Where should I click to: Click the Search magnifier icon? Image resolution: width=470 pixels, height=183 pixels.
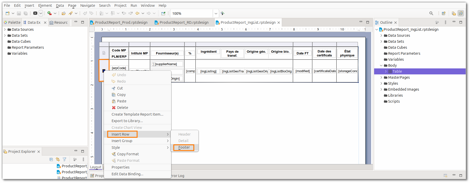pyautogui.click(x=431, y=13)
